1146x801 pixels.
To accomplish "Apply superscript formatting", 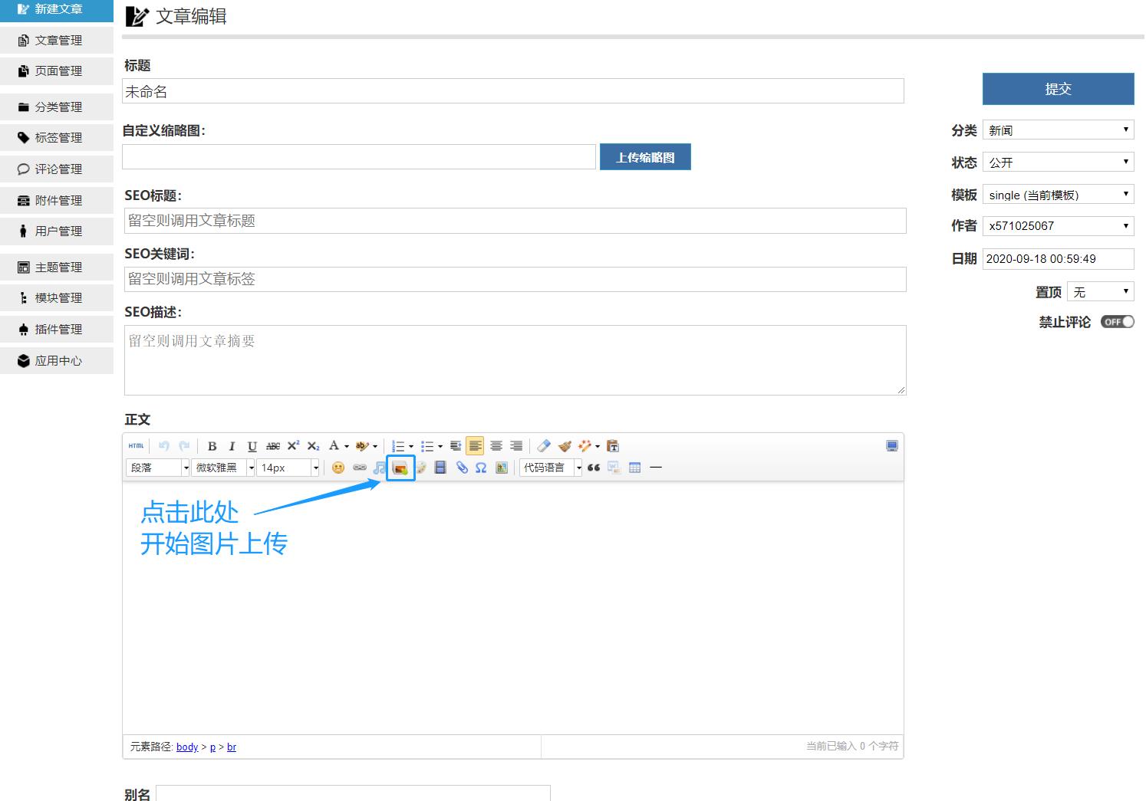I will (x=293, y=446).
